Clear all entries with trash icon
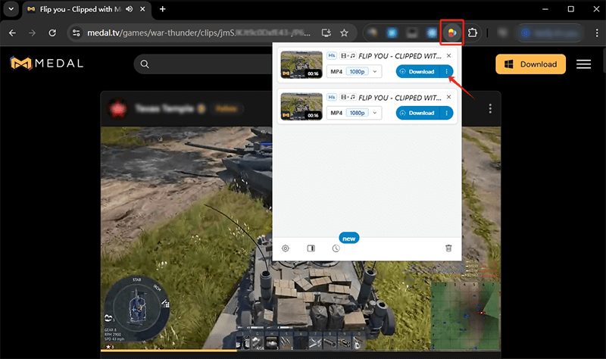The width and height of the screenshot is (606, 359). (448, 248)
